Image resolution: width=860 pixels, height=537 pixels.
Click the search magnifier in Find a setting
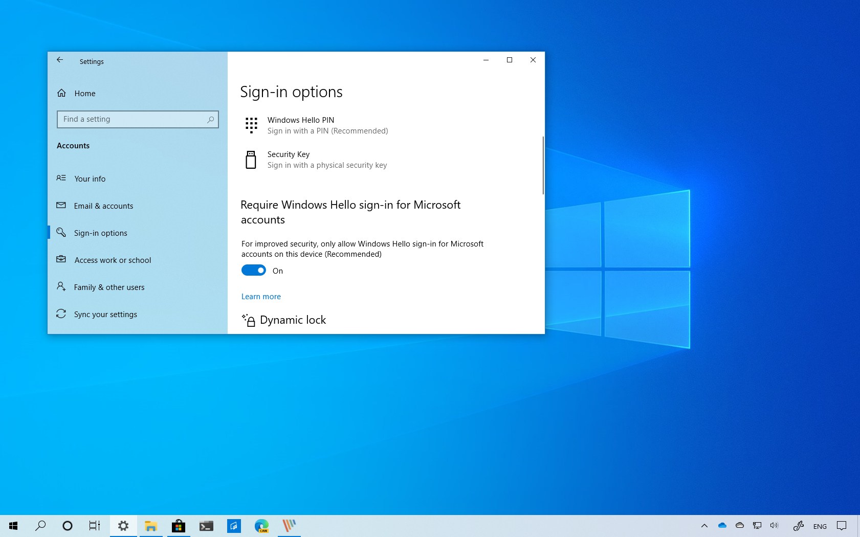pos(210,120)
